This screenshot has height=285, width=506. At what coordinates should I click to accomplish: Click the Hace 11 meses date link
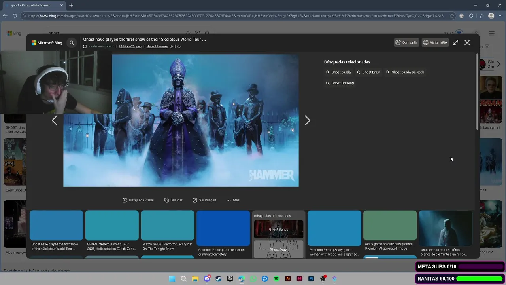pyautogui.click(x=157, y=47)
